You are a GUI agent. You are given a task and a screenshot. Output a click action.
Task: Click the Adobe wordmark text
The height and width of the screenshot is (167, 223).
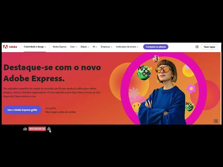[x=13, y=47]
